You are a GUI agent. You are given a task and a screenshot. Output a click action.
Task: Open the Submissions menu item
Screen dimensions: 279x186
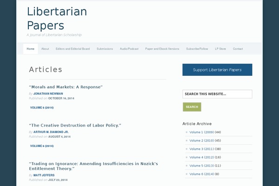click(105, 49)
